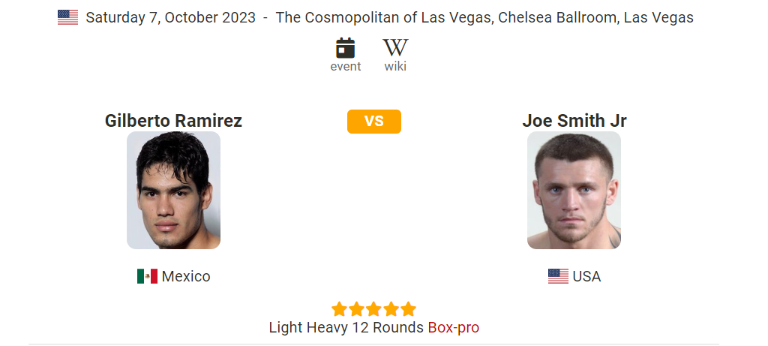Viewport: 768px width, 346px height.
Task: Open Gilberto Ramirez name link
Action: pyautogui.click(x=173, y=121)
